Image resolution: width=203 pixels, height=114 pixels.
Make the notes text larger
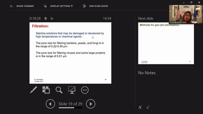[x=140, y=107]
